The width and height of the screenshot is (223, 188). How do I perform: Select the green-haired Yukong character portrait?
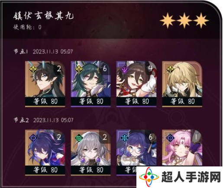(x=90, y=84)
